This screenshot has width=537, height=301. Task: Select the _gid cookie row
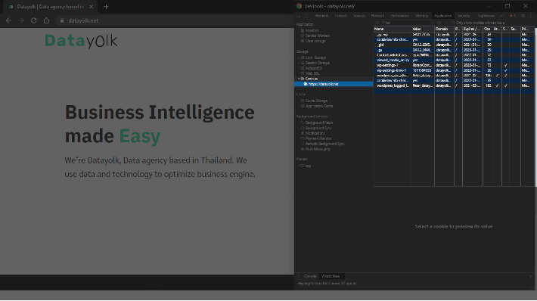[x=454, y=45]
